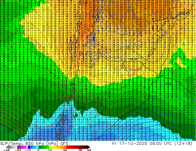The image size is (196, 151).
Task: Click the '-22' label under the color scale
Action: pyautogui.click(x=18, y=150)
